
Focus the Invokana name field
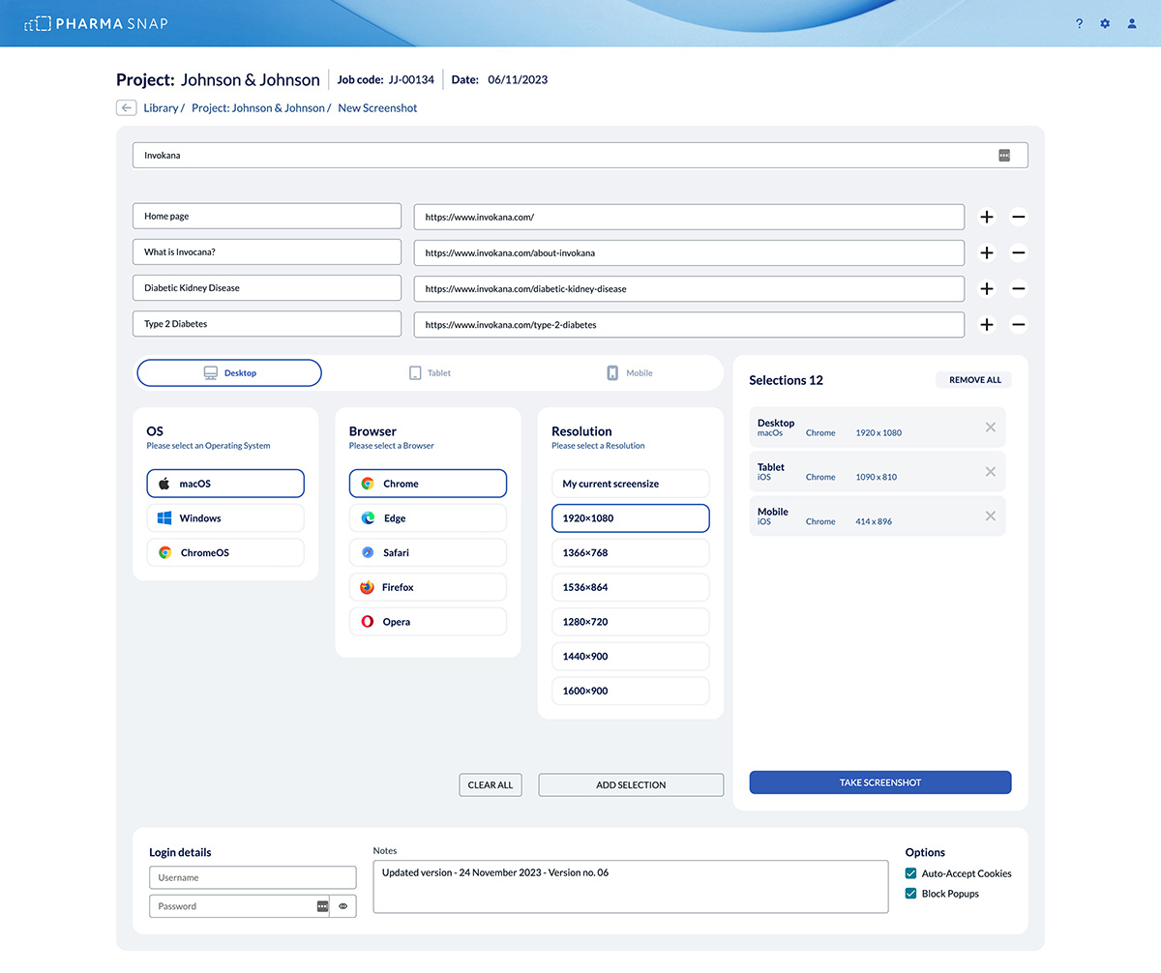(580, 155)
